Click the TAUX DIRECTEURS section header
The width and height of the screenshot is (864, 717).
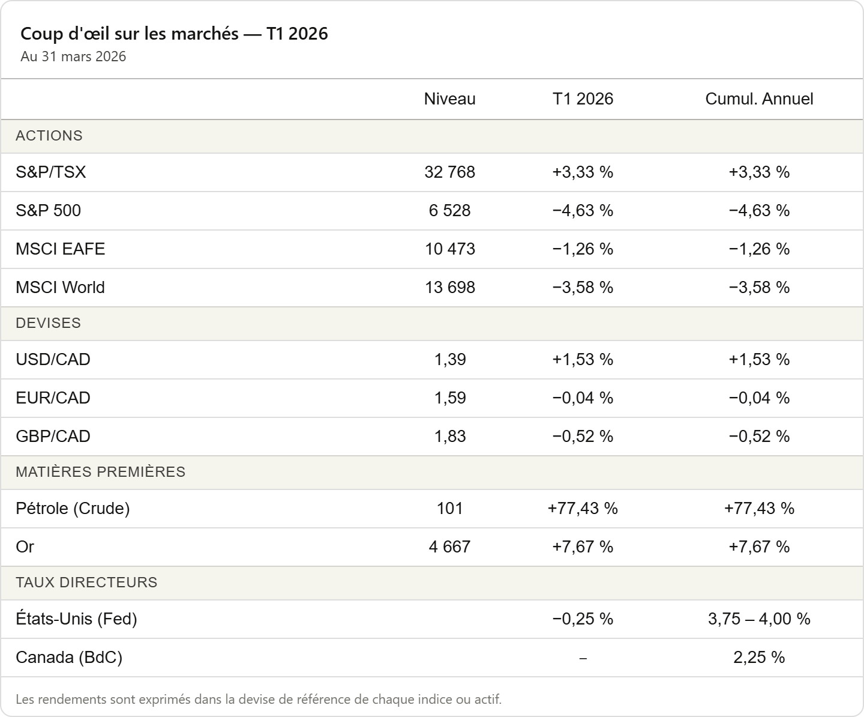tap(86, 582)
